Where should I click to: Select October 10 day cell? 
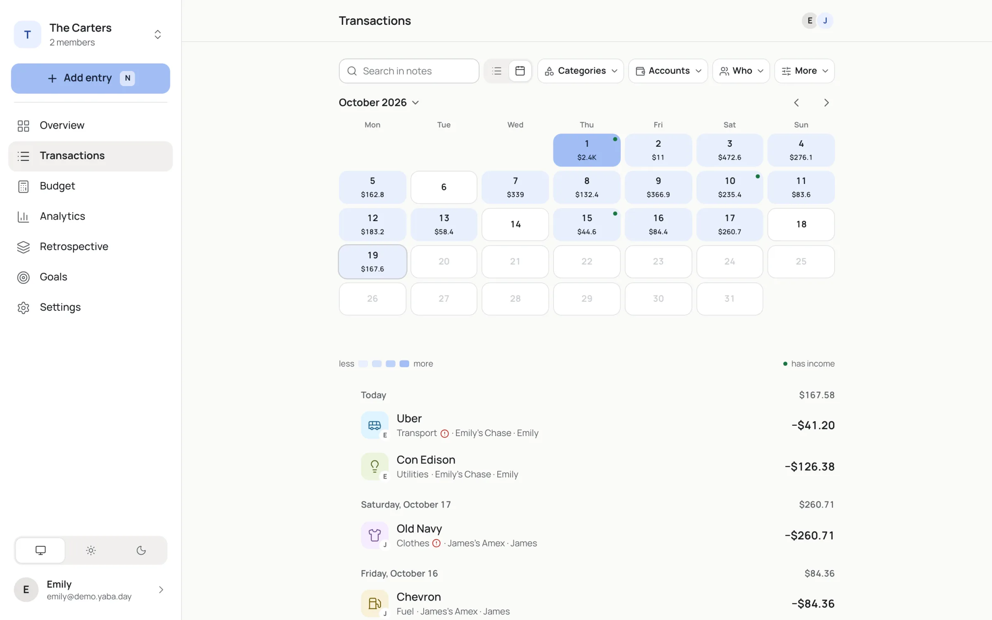click(730, 187)
